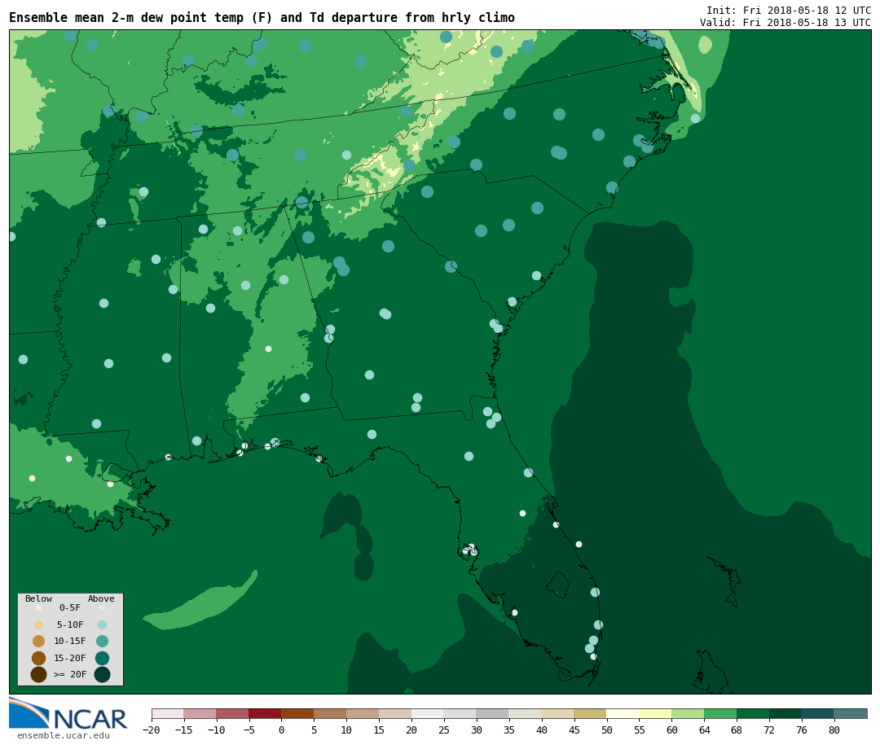
Task: Select the '0-5F' legend label
Action: click(70, 607)
